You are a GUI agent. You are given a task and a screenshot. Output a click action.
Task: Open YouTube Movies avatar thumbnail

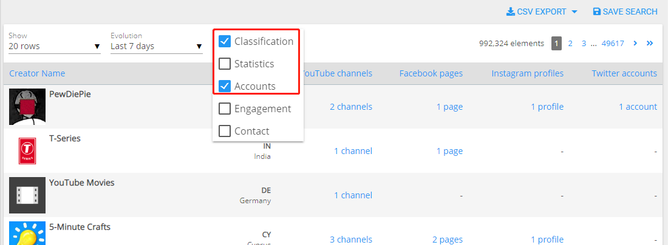(x=27, y=195)
